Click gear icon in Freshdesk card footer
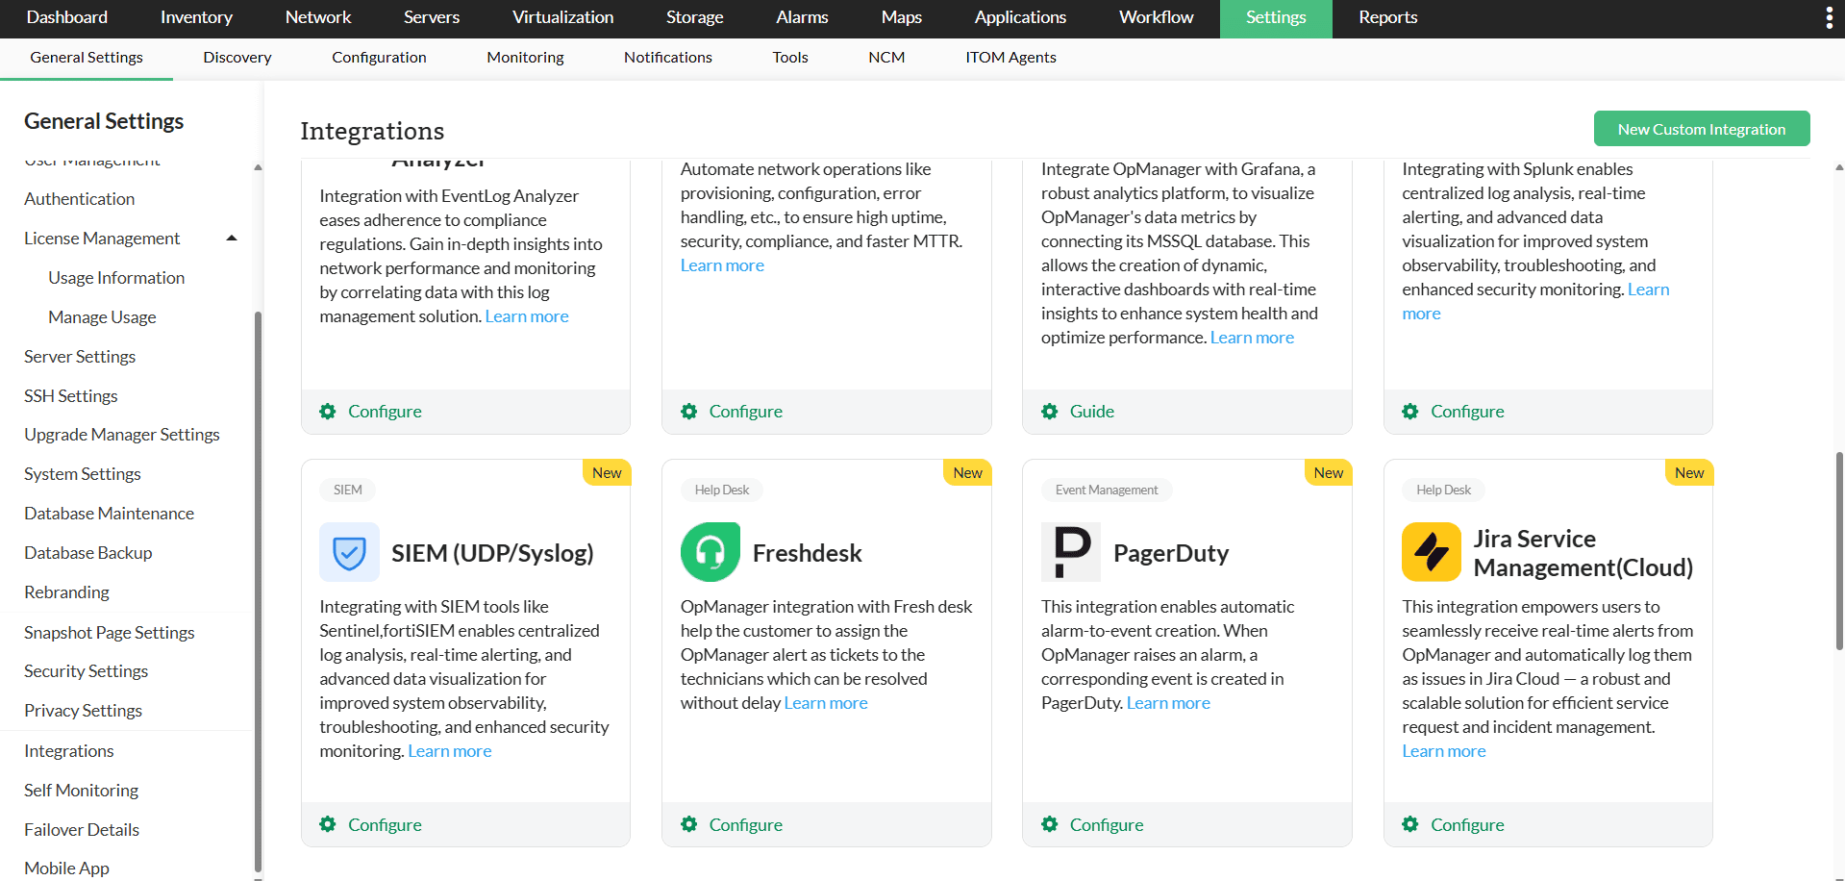Viewport: 1845px width, 881px height. [x=689, y=824]
